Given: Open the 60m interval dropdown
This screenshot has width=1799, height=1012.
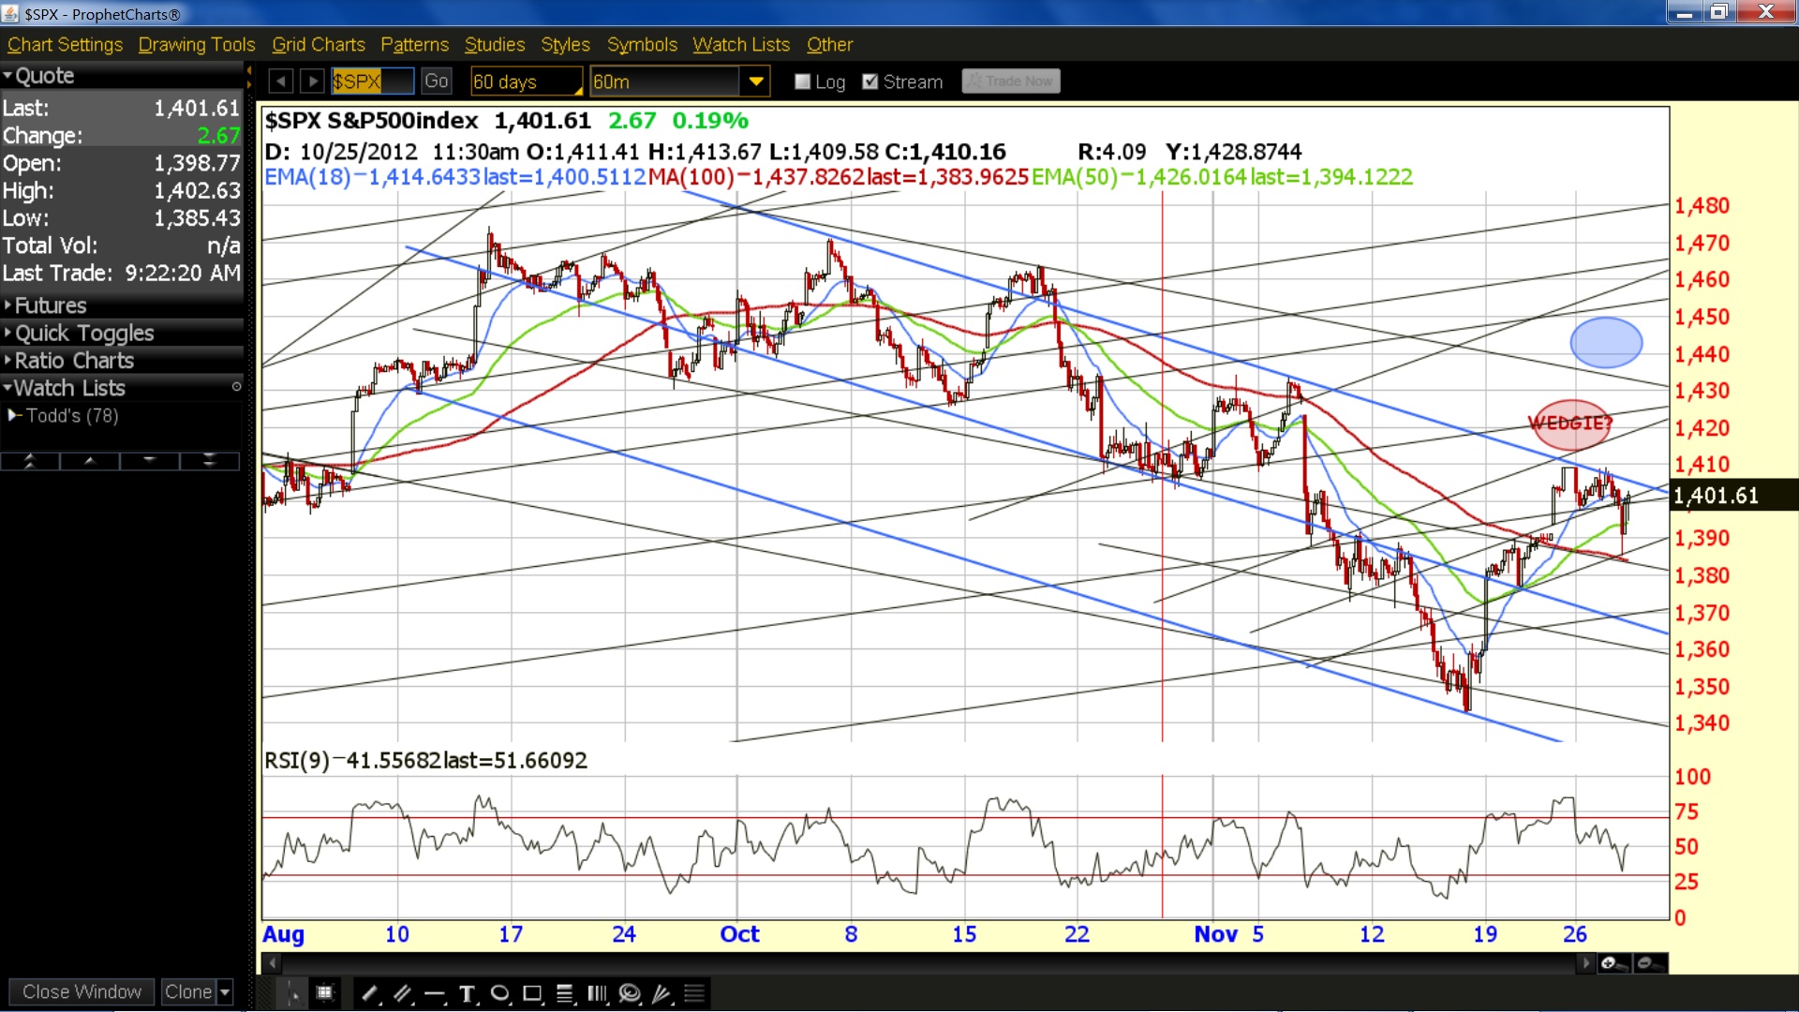Looking at the screenshot, I should coord(755,82).
